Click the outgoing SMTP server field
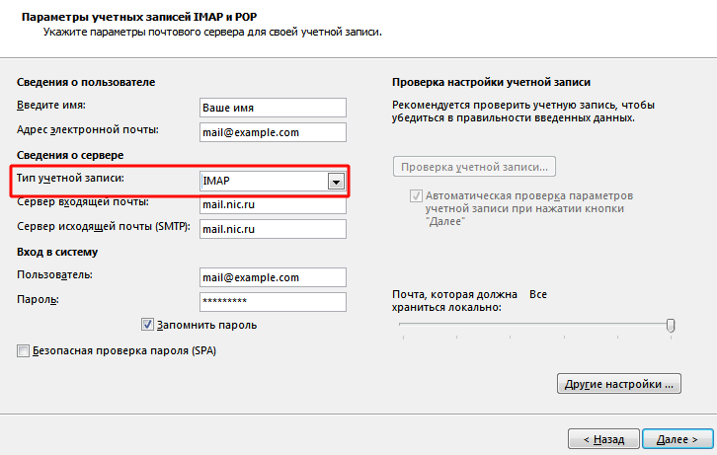 [273, 229]
